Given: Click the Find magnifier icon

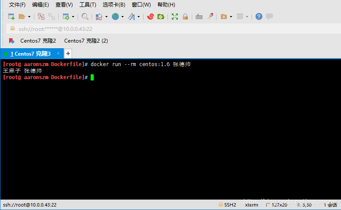Looking at the screenshot, I should tap(85, 17).
